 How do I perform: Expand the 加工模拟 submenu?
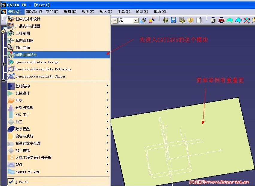point(59,150)
